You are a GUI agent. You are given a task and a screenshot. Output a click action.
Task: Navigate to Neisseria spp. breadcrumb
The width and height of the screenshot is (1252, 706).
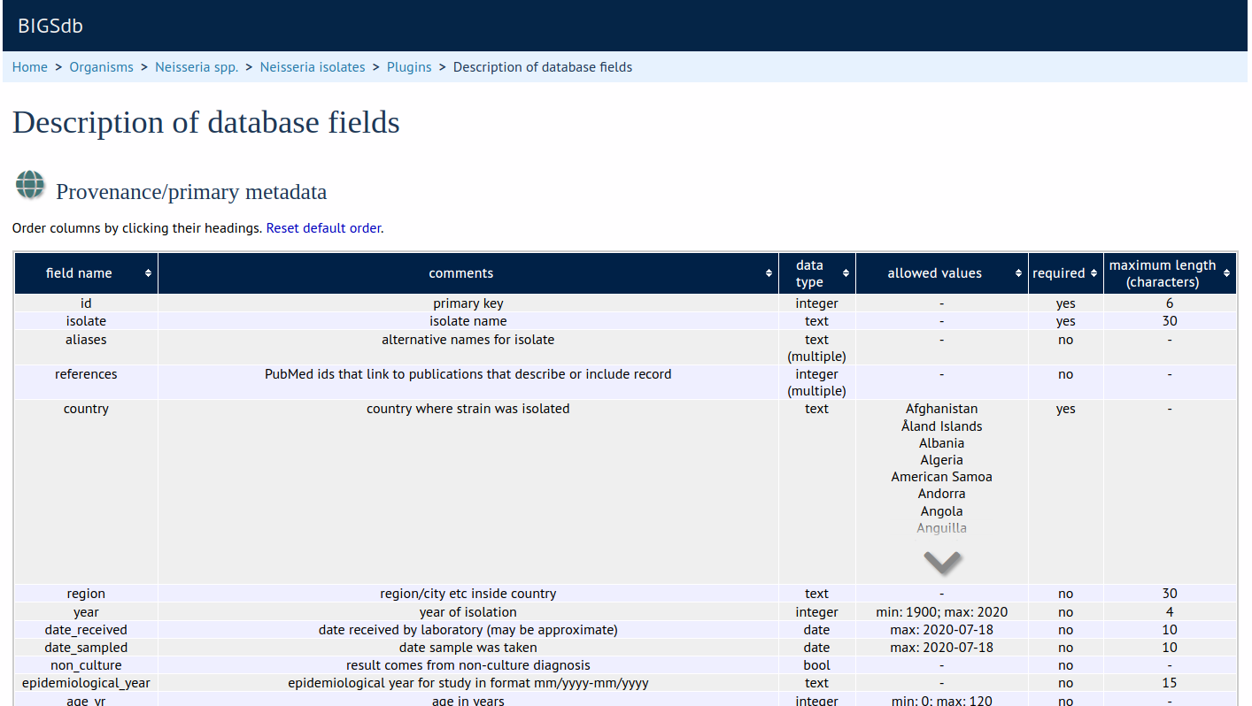[x=197, y=67]
